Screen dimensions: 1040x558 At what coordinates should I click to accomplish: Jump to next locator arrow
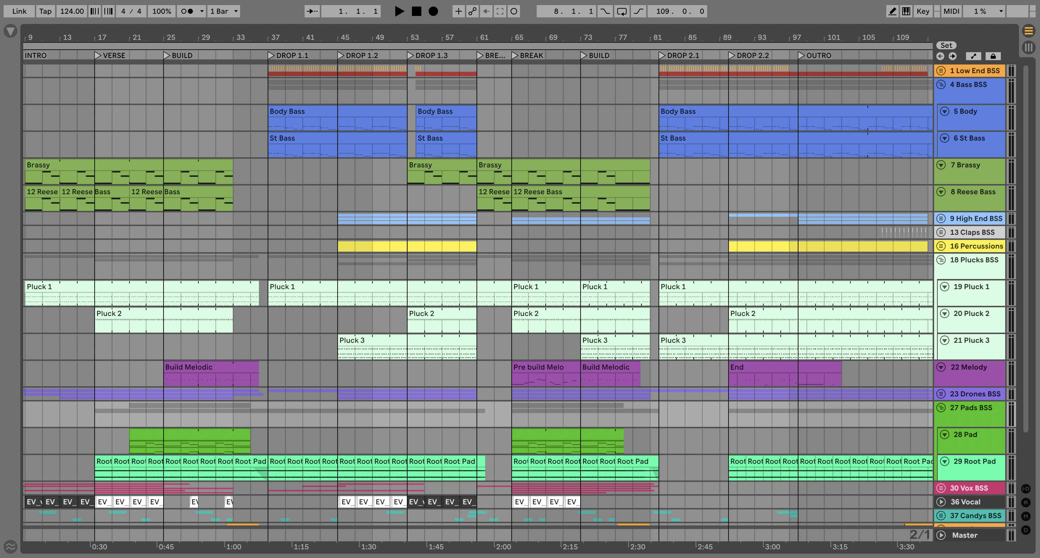tap(952, 56)
